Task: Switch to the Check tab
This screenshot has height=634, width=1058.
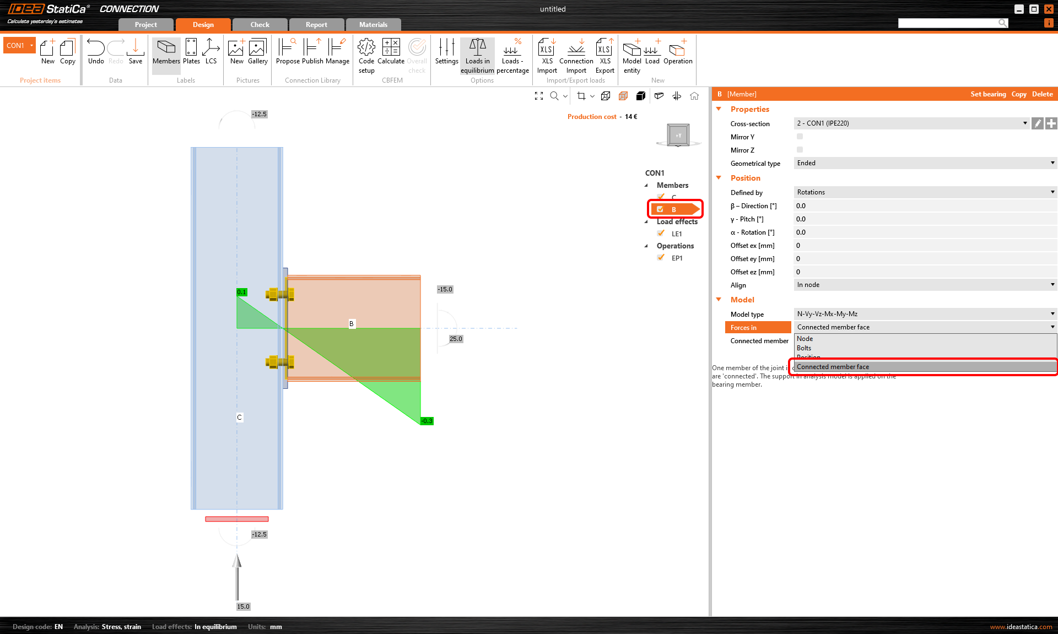Action: coord(259,24)
